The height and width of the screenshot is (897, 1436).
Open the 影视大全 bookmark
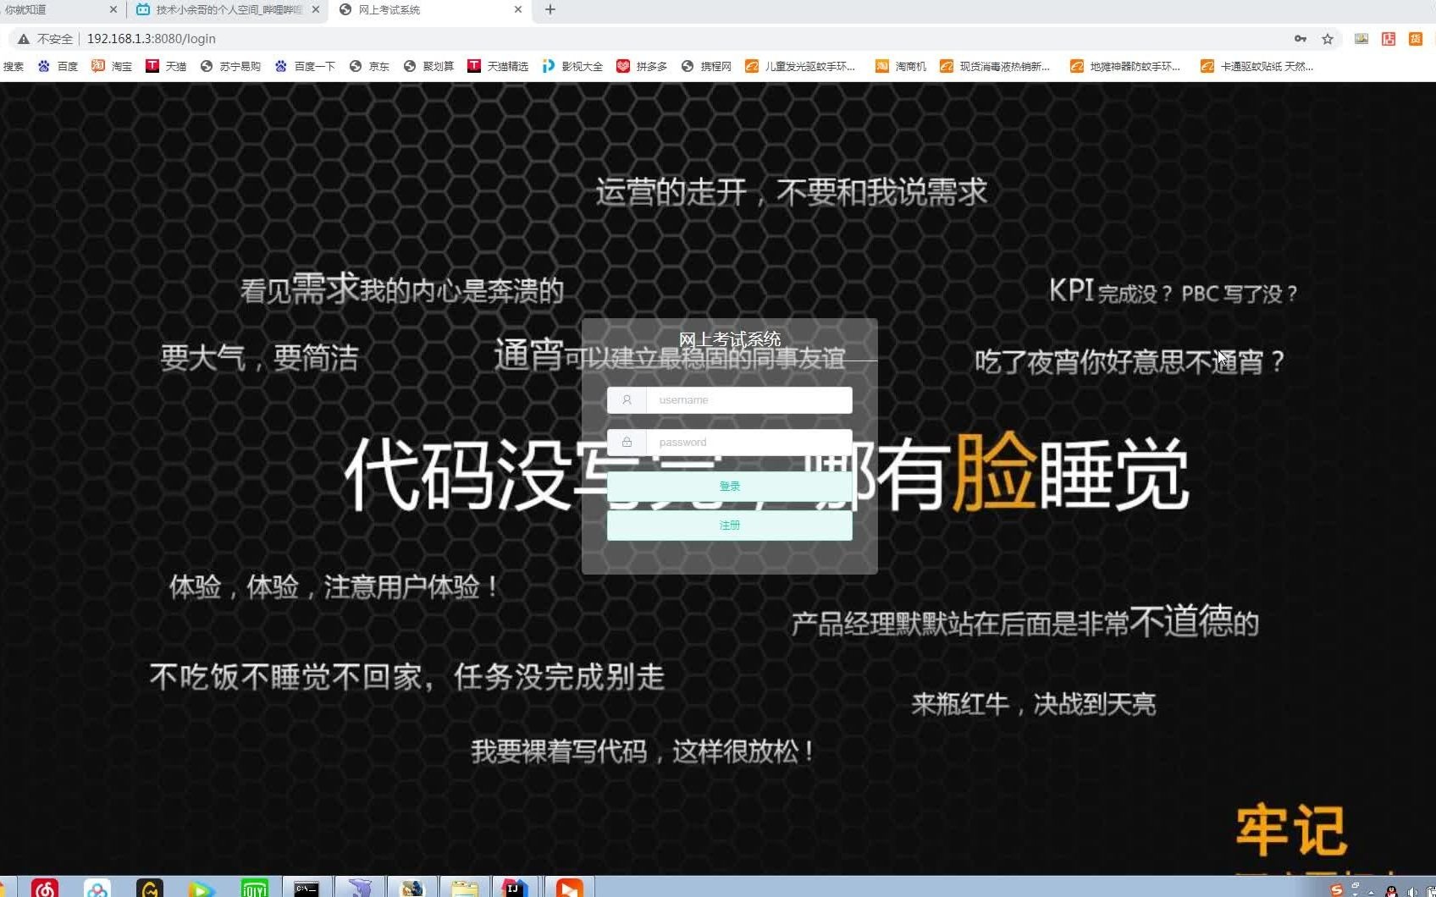(572, 66)
